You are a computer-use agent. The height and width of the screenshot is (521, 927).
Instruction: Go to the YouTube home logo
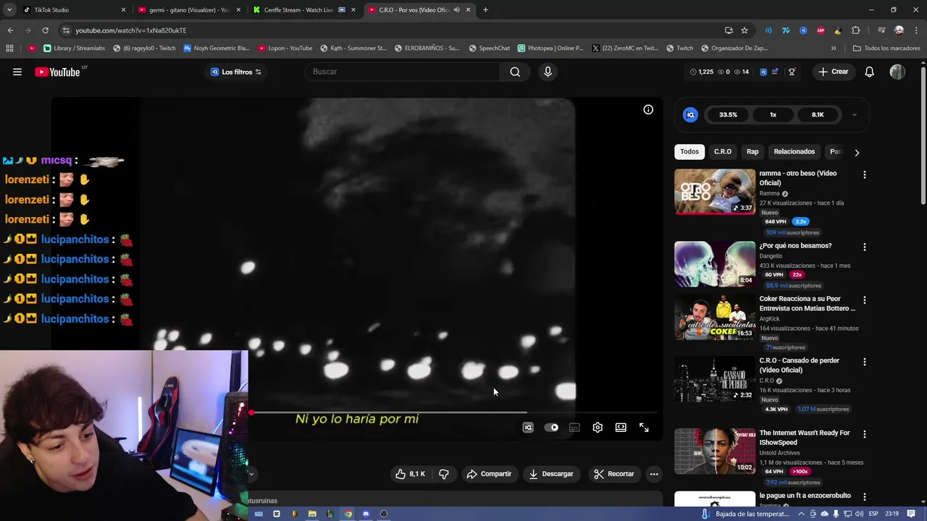coord(57,72)
